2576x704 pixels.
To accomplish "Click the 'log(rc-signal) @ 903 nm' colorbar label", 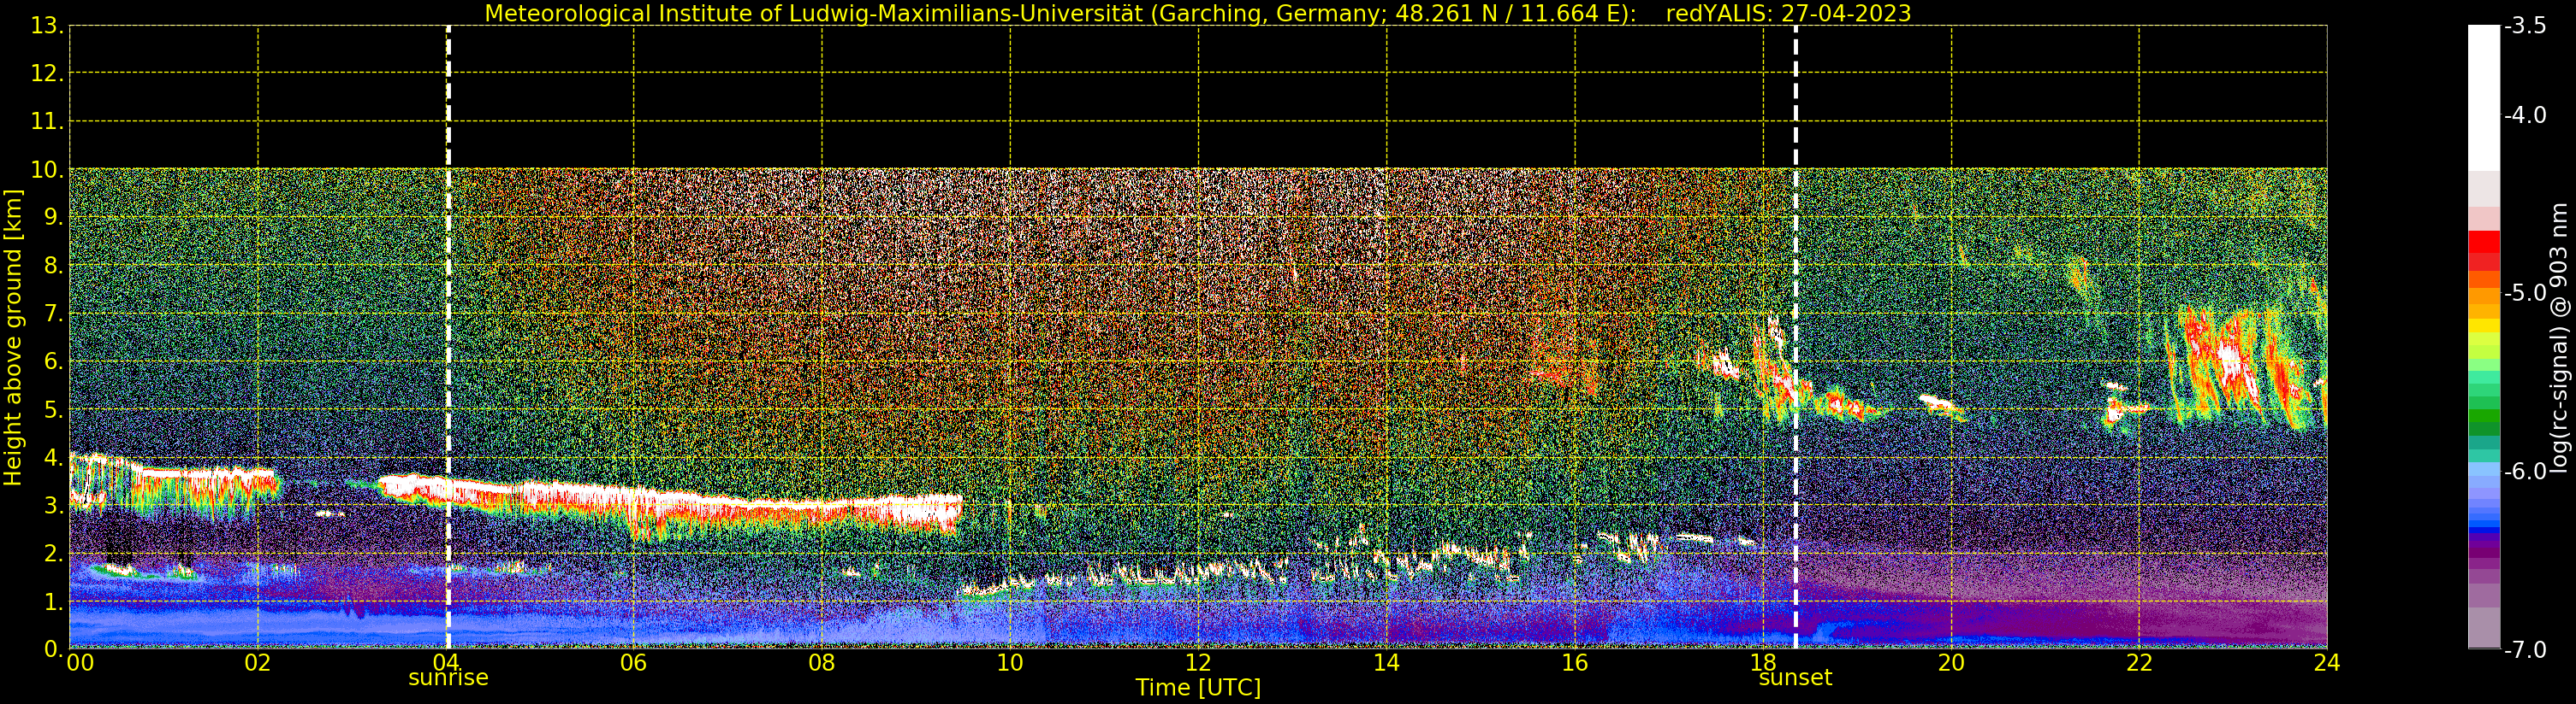I will tap(2560, 337).
